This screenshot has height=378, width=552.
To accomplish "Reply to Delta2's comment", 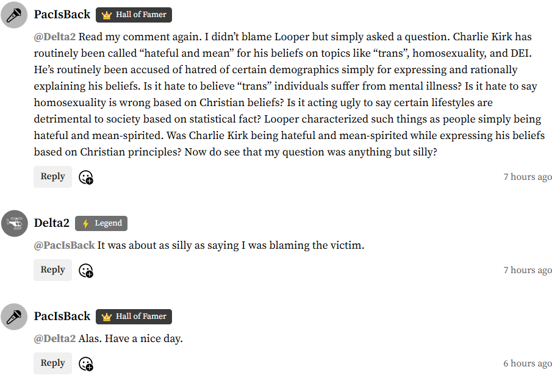I will coord(52,270).
